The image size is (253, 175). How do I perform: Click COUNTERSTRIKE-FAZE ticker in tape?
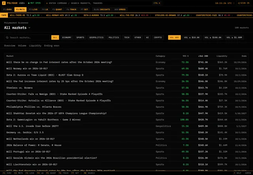pos(213,15)
